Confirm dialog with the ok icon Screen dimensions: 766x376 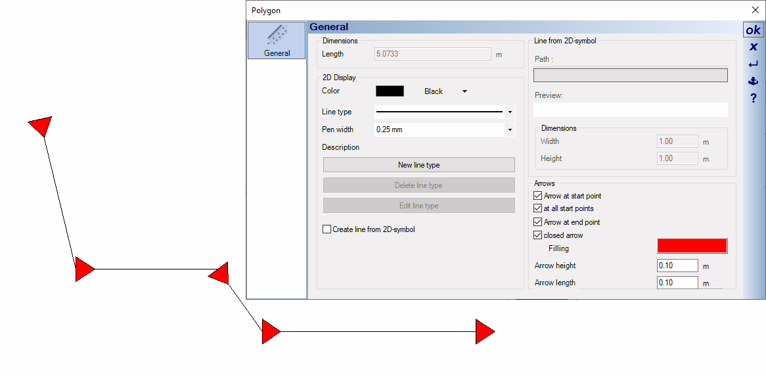coord(753,30)
